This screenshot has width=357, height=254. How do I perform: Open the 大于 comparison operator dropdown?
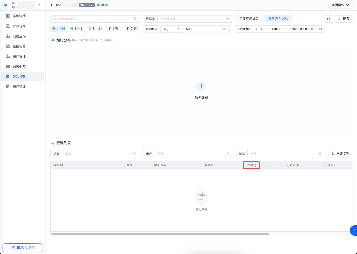pyautogui.click(x=172, y=29)
